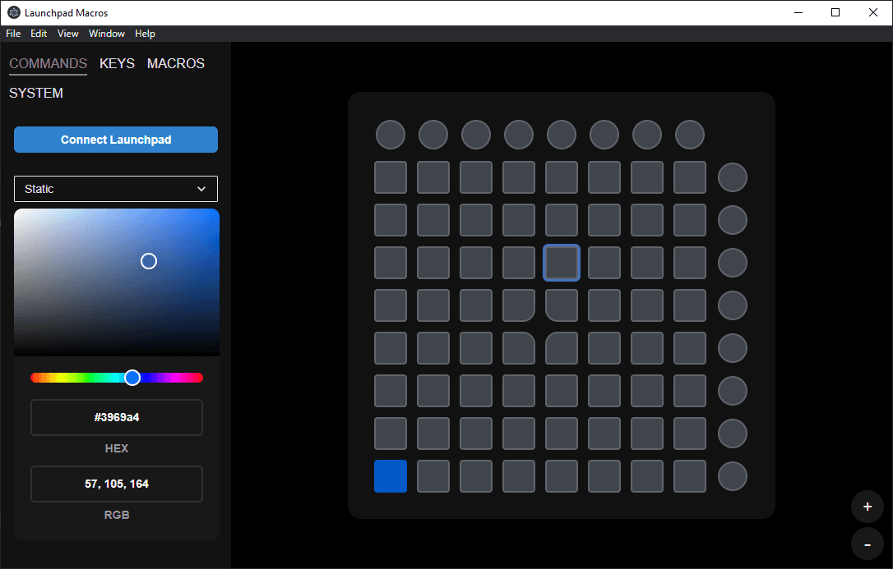893x569 pixels.
Task: Switch to the KEYS tab
Action: pos(117,64)
